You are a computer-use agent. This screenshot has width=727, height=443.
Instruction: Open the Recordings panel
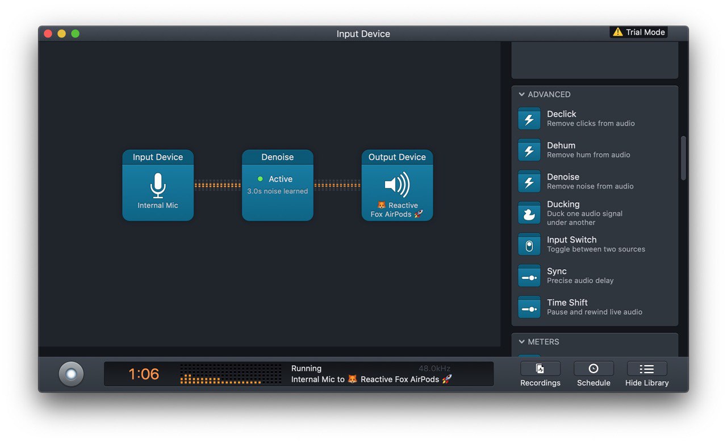point(540,374)
